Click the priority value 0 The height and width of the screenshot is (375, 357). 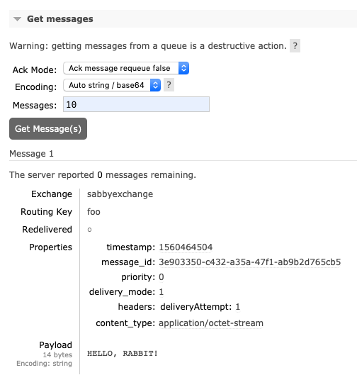(161, 277)
